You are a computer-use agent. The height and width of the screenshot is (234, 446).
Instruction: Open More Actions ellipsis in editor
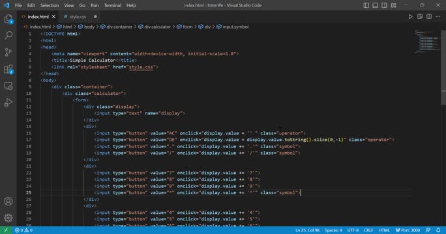point(438,17)
